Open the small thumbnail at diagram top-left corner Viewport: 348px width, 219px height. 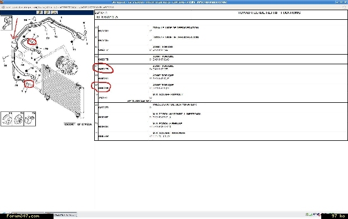click(x=6, y=23)
